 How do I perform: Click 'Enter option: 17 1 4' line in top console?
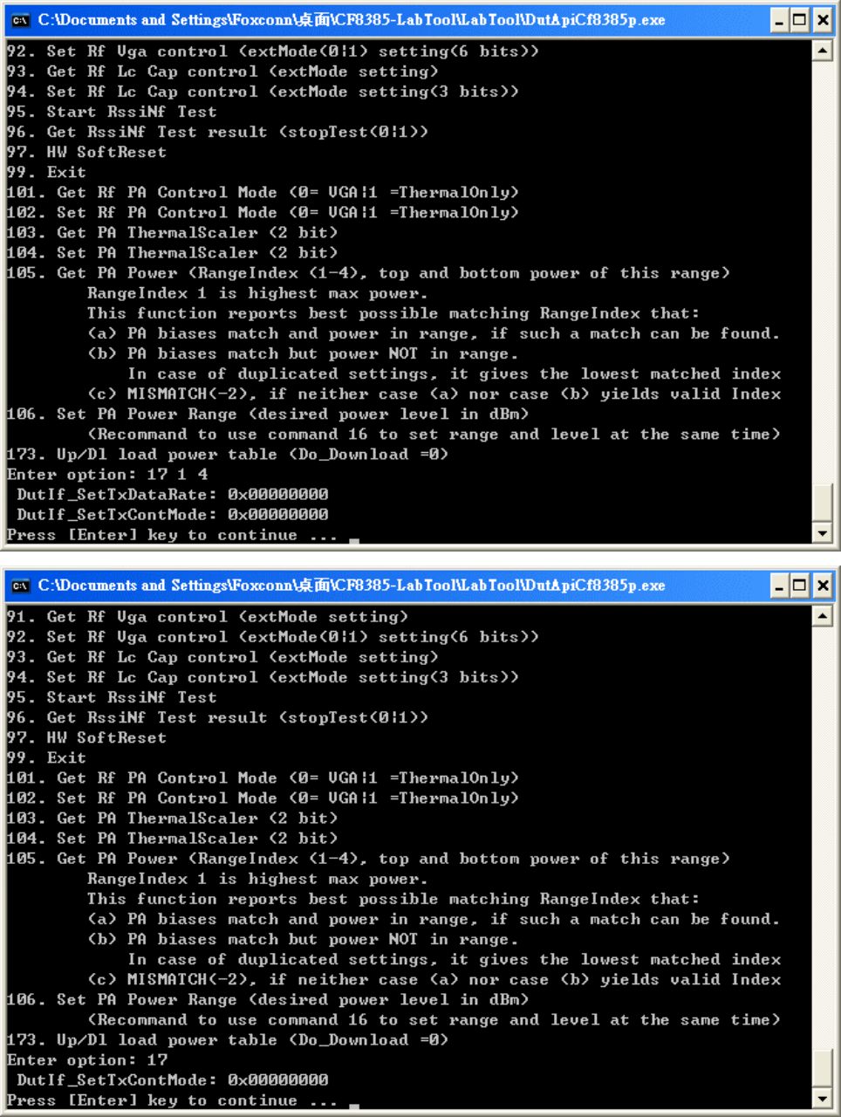[x=107, y=475]
